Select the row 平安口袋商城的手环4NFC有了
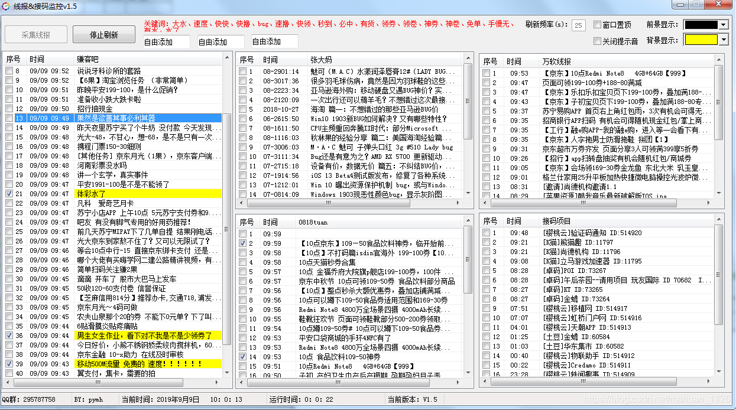Viewport: 736px width, 410px height. [350, 338]
